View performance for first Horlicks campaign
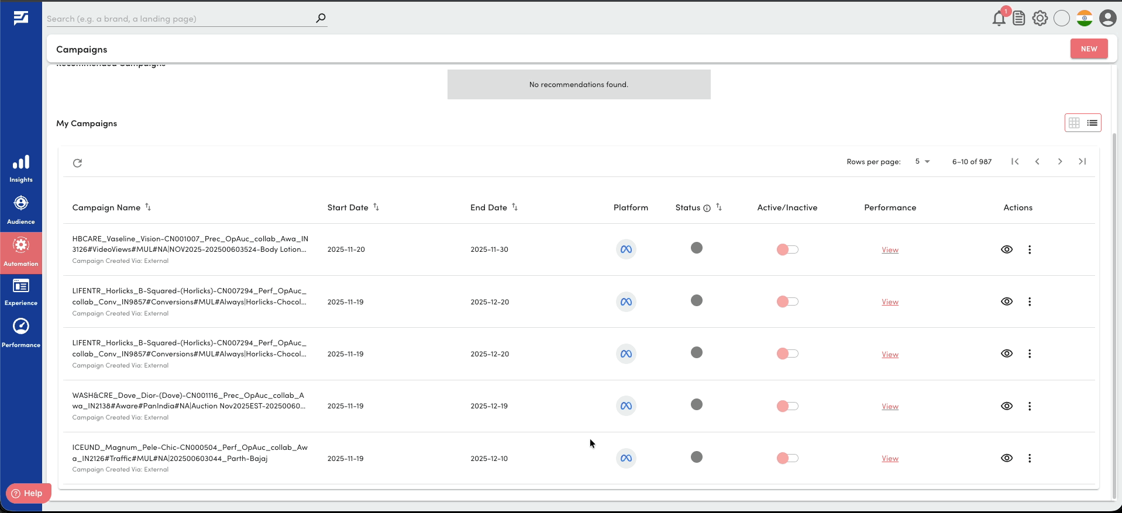Viewport: 1122px width, 513px height. click(x=890, y=302)
